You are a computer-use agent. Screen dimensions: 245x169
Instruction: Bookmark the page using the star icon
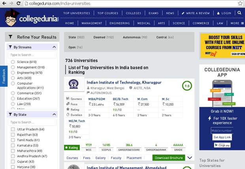tap(240, 3)
